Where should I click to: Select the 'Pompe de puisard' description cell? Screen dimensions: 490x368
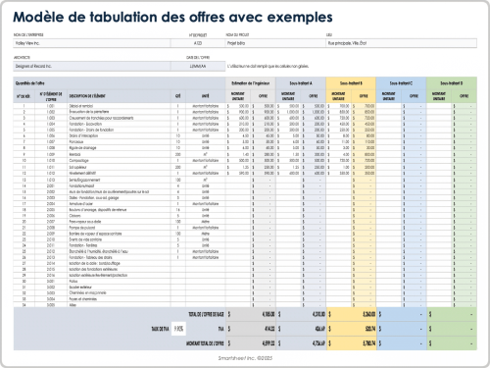point(119,228)
